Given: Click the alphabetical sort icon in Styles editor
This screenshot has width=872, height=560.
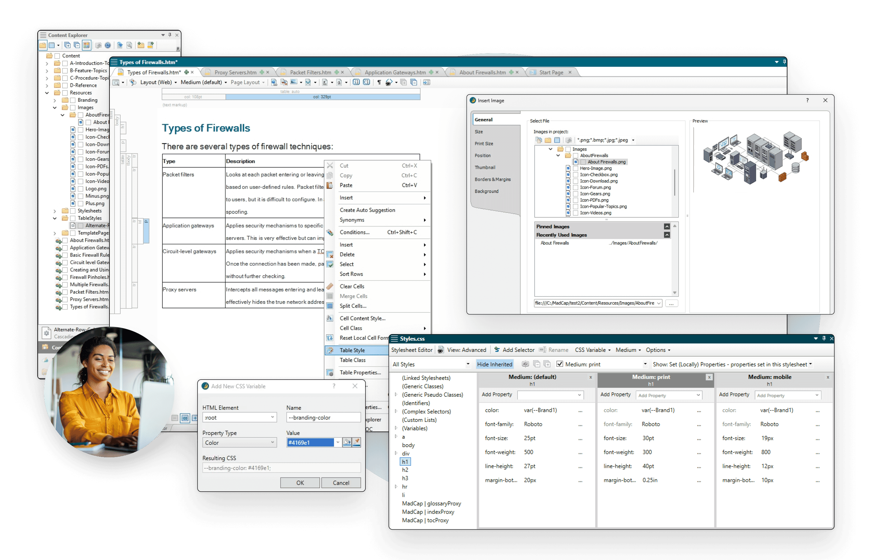Looking at the screenshot, I should [x=525, y=364].
